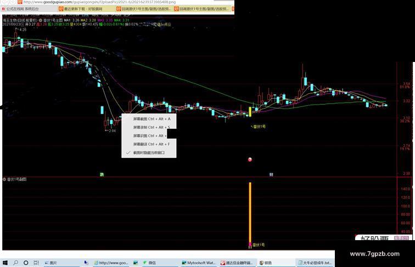Open Task View in taskbar

(36, 263)
